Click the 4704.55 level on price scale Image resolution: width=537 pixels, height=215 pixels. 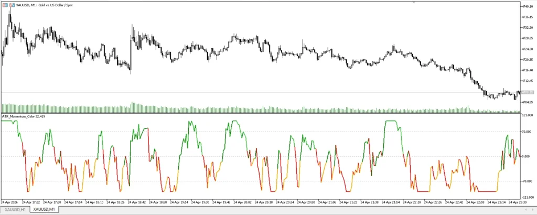click(x=528, y=102)
